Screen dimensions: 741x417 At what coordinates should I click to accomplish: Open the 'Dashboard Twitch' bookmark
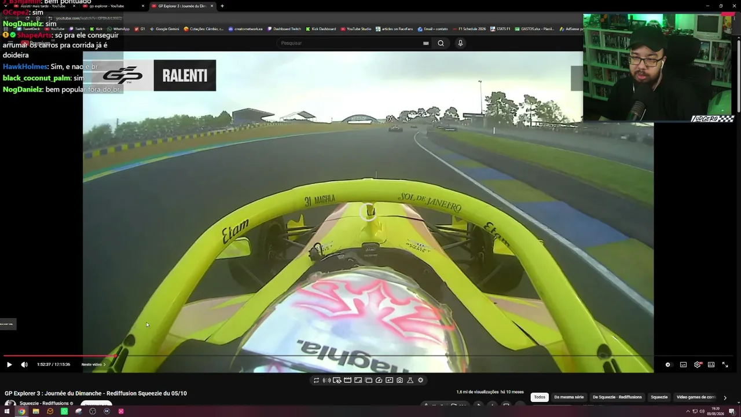coord(284,29)
